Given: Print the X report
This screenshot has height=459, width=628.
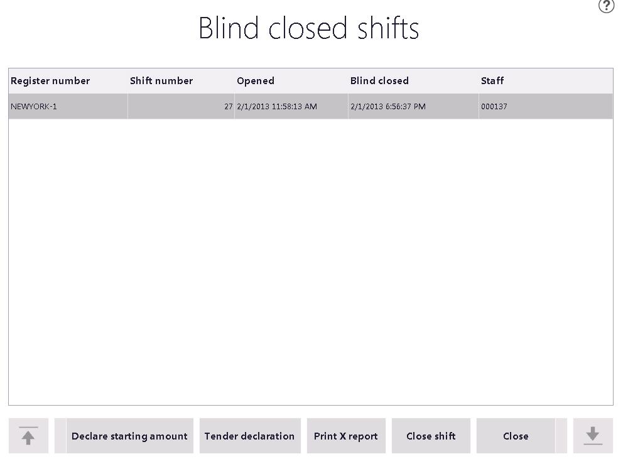Looking at the screenshot, I should (346, 436).
